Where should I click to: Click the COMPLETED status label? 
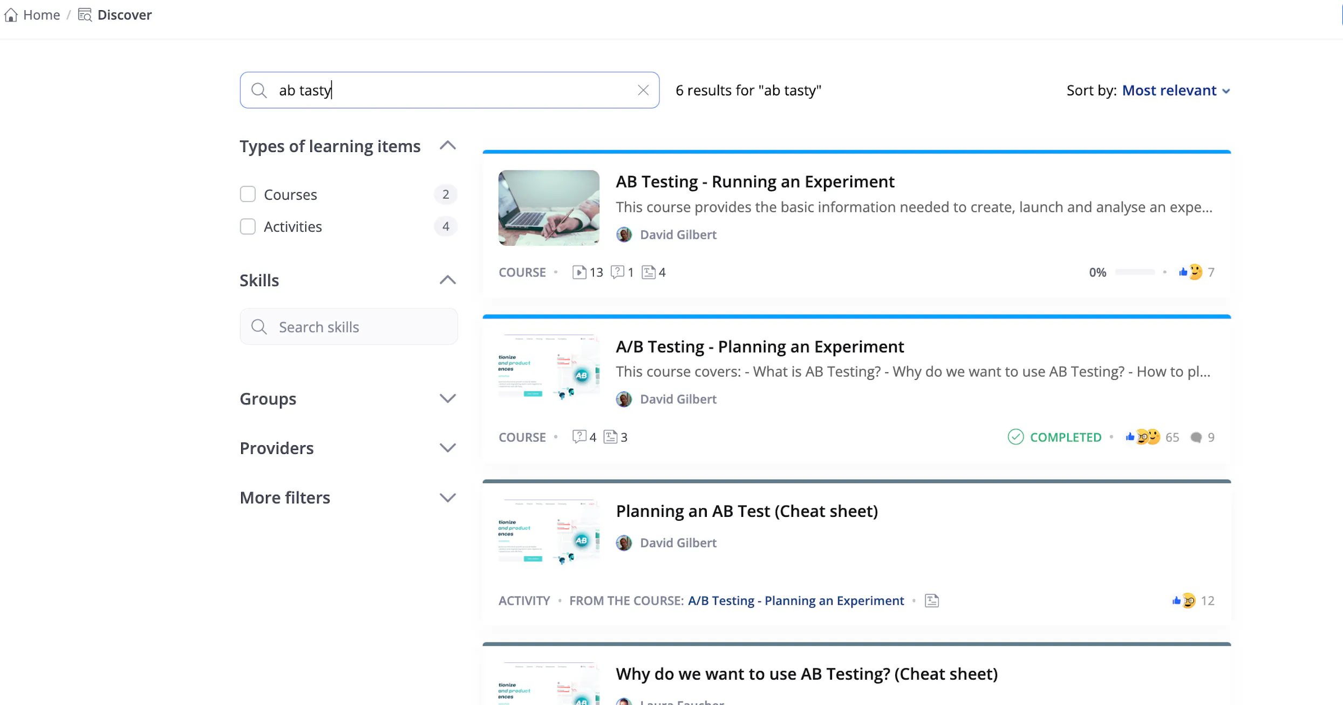[1066, 437]
